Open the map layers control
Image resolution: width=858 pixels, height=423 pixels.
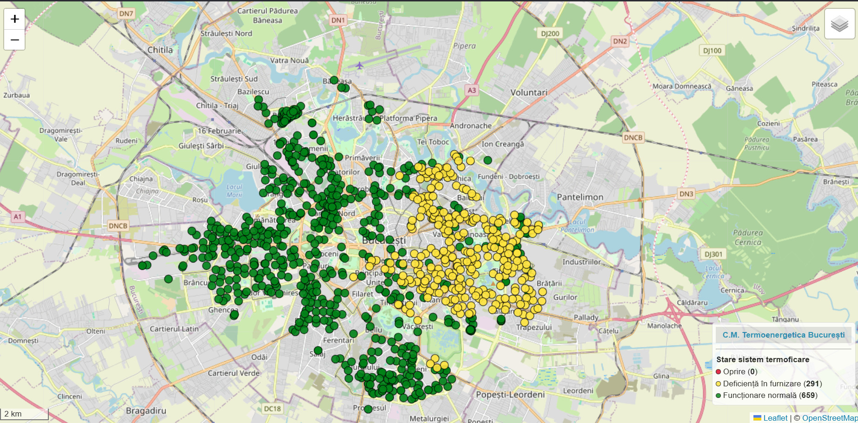click(839, 24)
